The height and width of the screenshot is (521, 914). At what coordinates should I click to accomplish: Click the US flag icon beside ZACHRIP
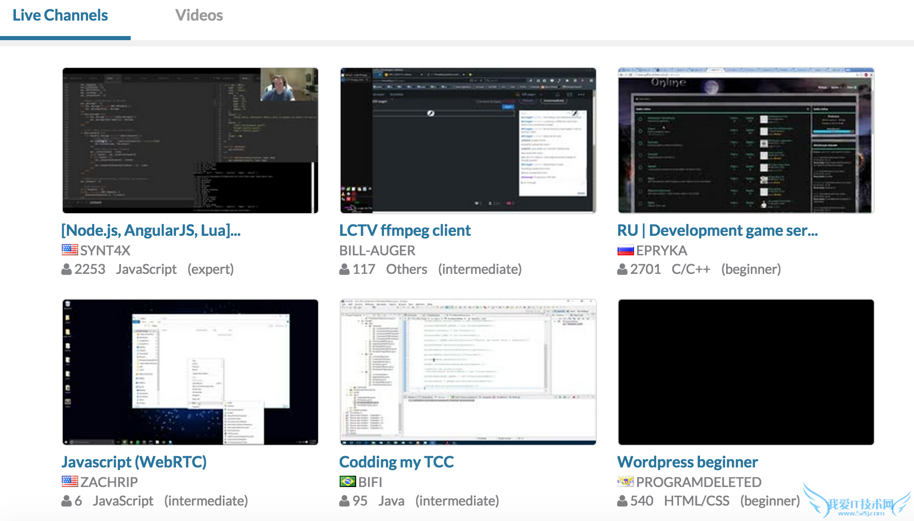pyautogui.click(x=69, y=482)
